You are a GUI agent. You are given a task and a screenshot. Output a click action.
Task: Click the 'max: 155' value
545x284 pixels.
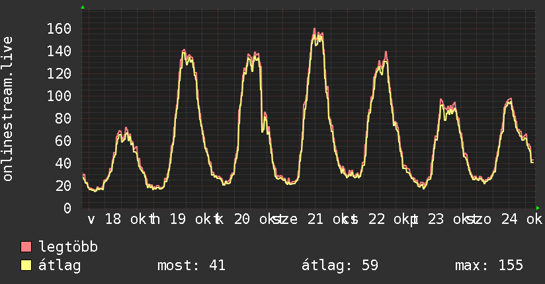pos(489,266)
